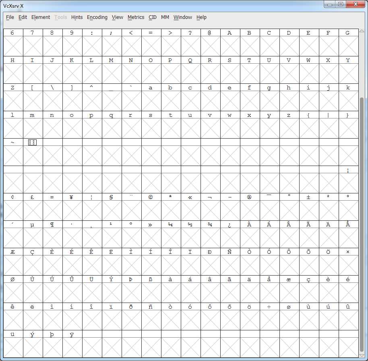Select the uppercase Æ glyph cell
This screenshot has height=361, width=368.
[13, 262]
